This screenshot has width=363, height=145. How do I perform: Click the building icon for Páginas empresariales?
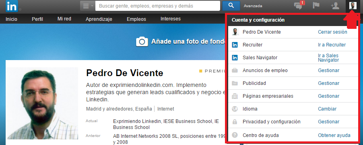235,96
